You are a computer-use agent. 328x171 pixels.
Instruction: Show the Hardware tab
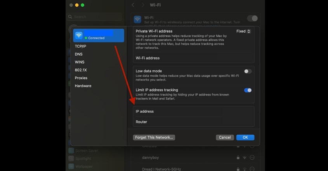click(83, 86)
